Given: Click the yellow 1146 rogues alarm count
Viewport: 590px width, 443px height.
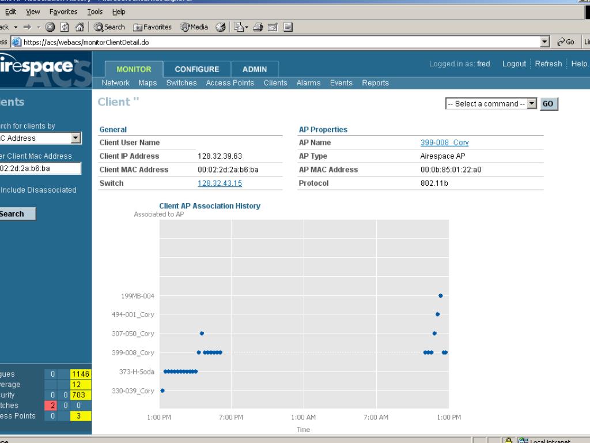Looking at the screenshot, I should [x=81, y=374].
